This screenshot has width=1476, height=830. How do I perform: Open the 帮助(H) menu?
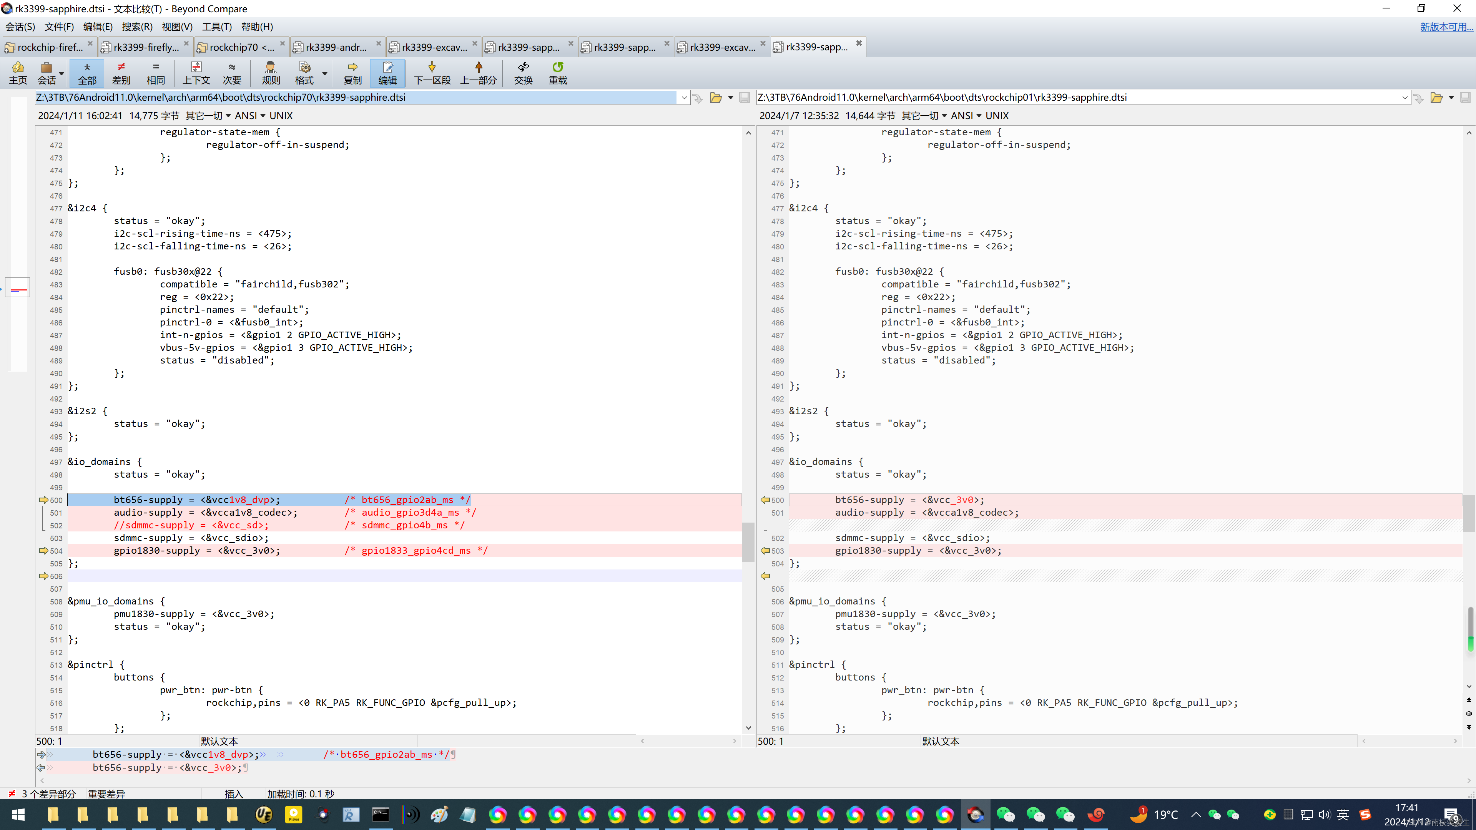click(257, 27)
